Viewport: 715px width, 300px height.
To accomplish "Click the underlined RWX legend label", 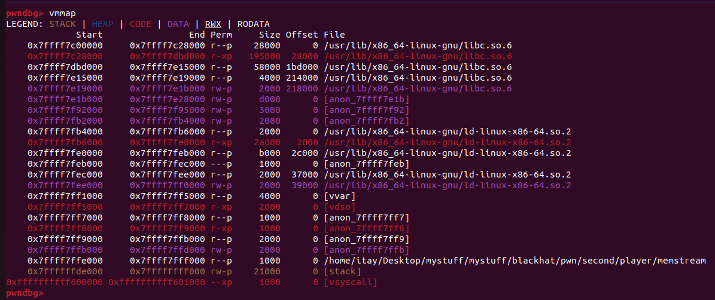I will (x=213, y=24).
